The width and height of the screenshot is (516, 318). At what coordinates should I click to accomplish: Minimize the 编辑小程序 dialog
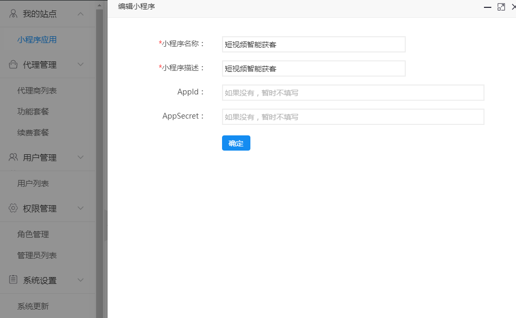(487, 7)
